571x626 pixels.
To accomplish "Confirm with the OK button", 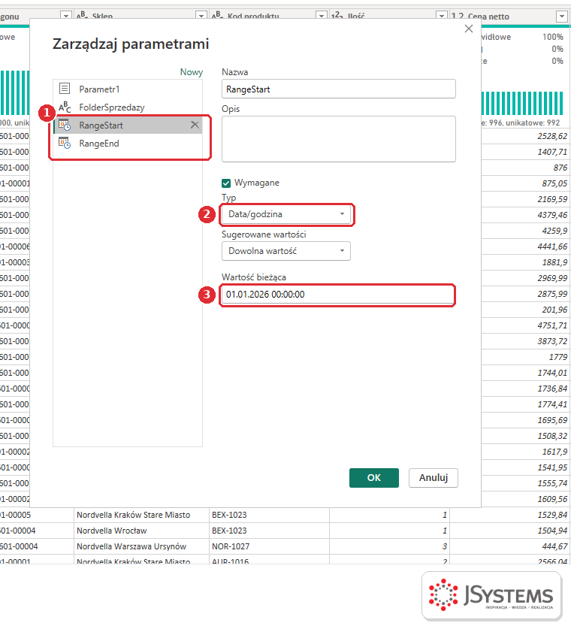I will (x=374, y=478).
